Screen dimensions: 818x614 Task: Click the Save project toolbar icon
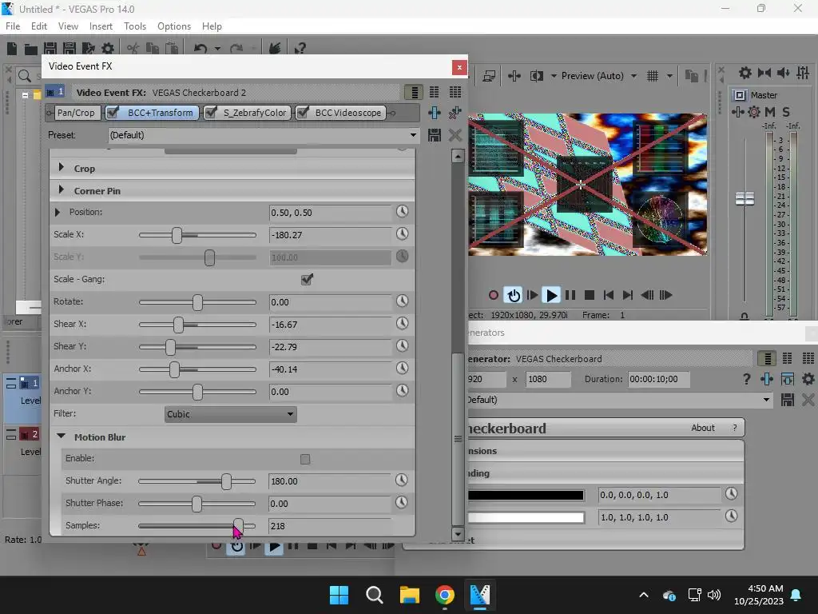[x=50, y=49]
